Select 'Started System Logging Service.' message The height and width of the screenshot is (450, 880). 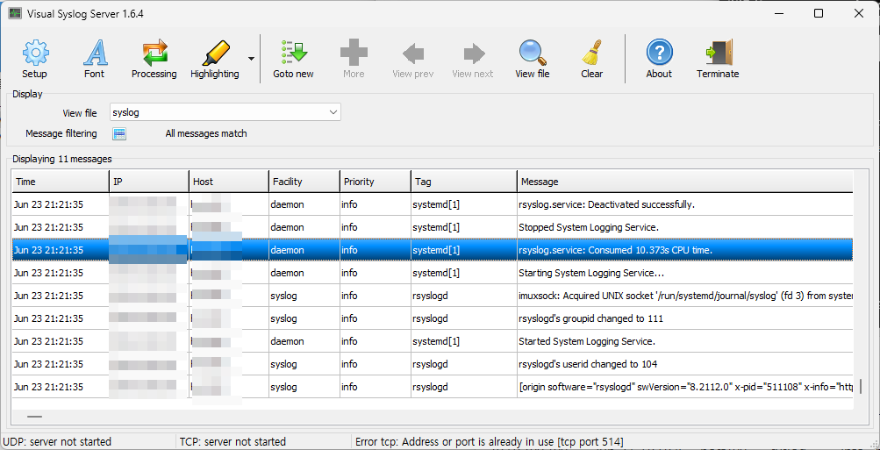(x=587, y=341)
